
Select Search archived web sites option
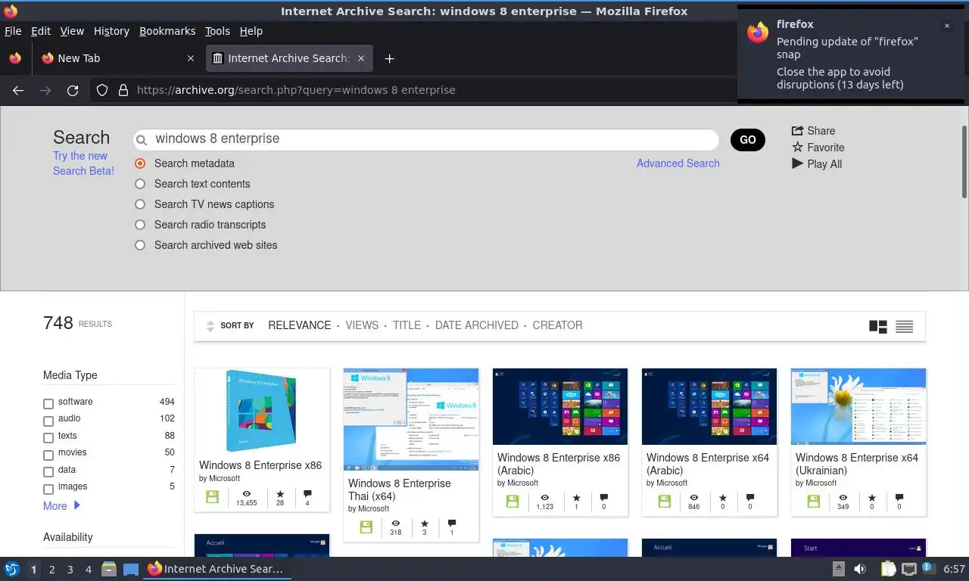coord(140,245)
